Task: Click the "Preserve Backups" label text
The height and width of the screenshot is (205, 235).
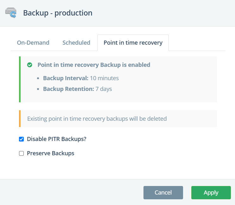Action: point(51,153)
